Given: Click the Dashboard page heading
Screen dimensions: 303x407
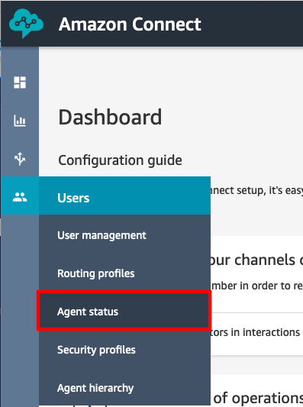Looking at the screenshot, I should point(110,117).
